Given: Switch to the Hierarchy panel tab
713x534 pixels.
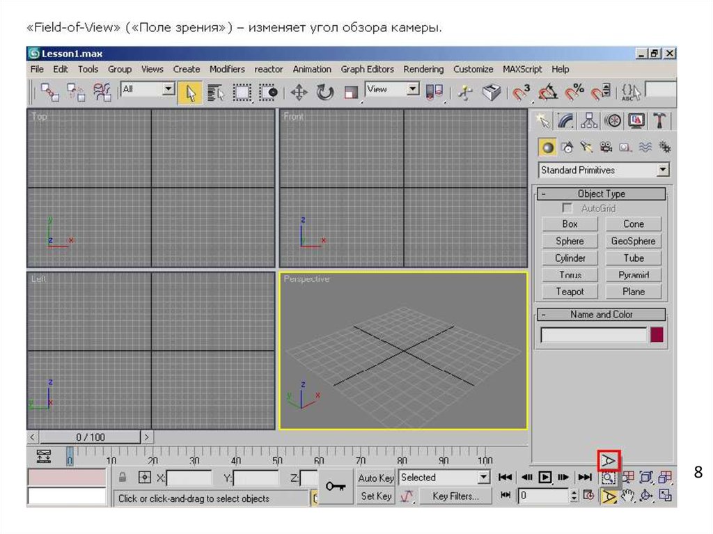Looking at the screenshot, I should pyautogui.click(x=589, y=120).
